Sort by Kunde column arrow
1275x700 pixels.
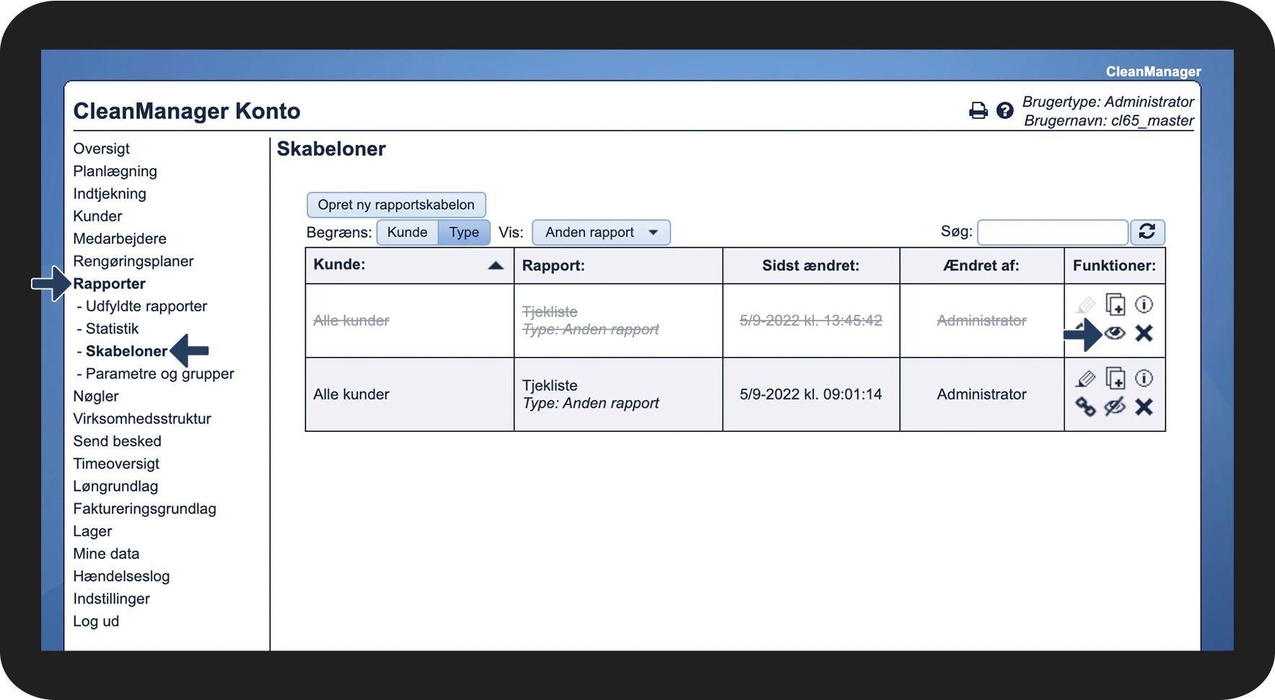click(496, 265)
